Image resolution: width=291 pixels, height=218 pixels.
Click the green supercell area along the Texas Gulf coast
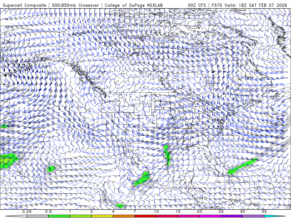(167, 155)
